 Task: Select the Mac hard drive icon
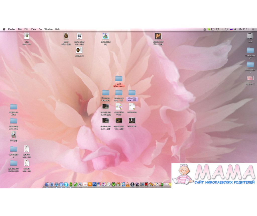pyautogui.click(x=250, y=36)
